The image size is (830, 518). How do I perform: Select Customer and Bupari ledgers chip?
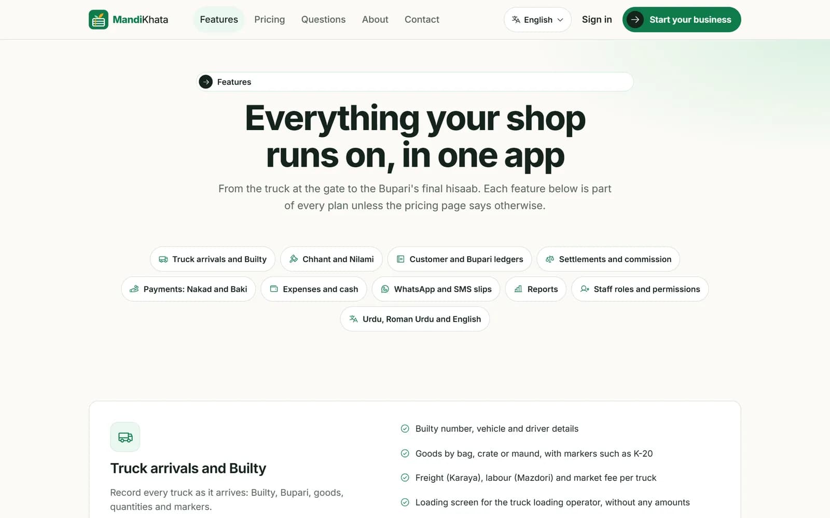[x=460, y=259]
